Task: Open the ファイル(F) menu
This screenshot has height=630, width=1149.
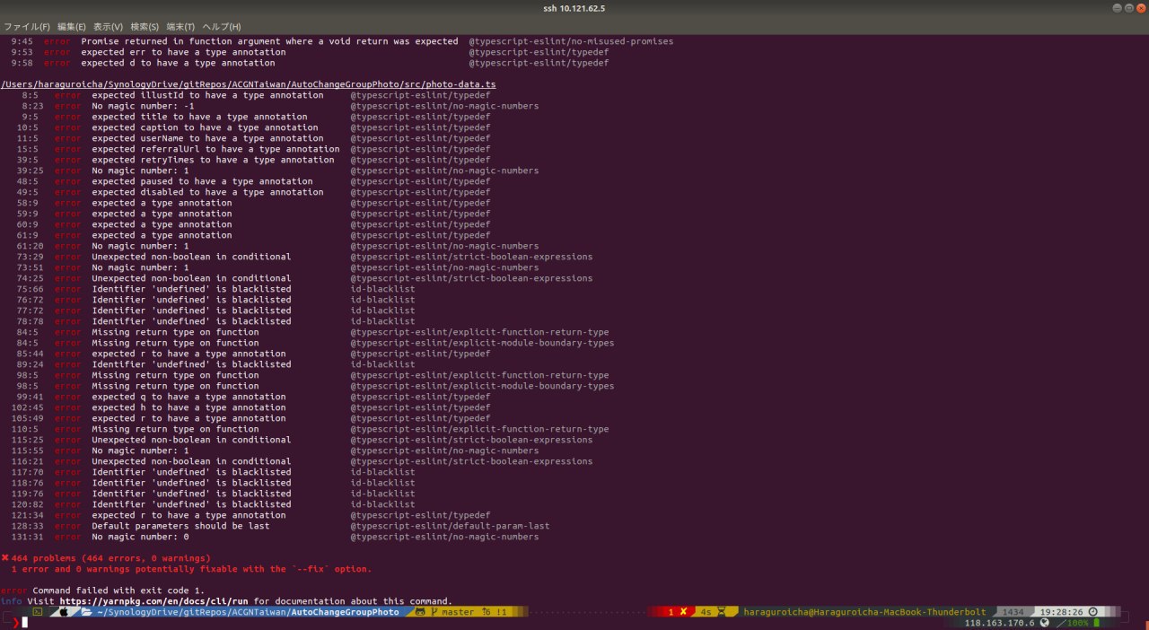Action: coord(26,27)
